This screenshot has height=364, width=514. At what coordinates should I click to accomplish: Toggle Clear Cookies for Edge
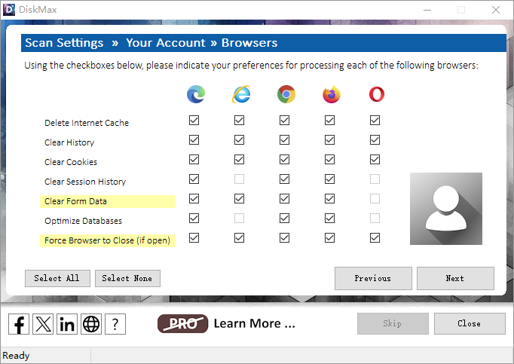(x=194, y=160)
